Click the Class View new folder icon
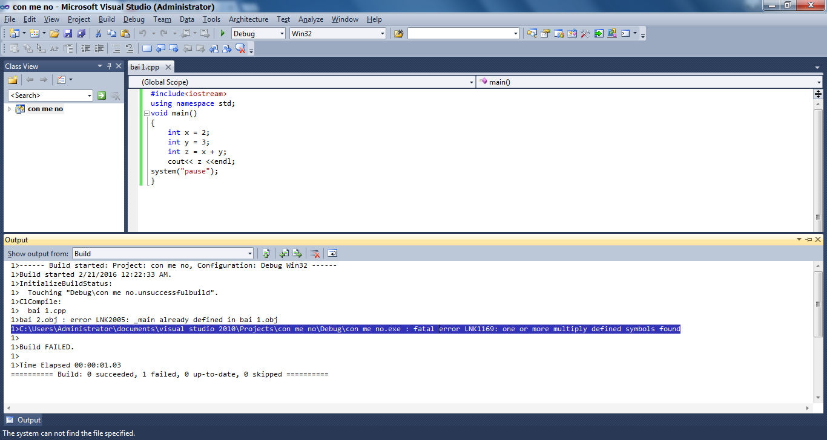827x440 pixels. (12, 80)
